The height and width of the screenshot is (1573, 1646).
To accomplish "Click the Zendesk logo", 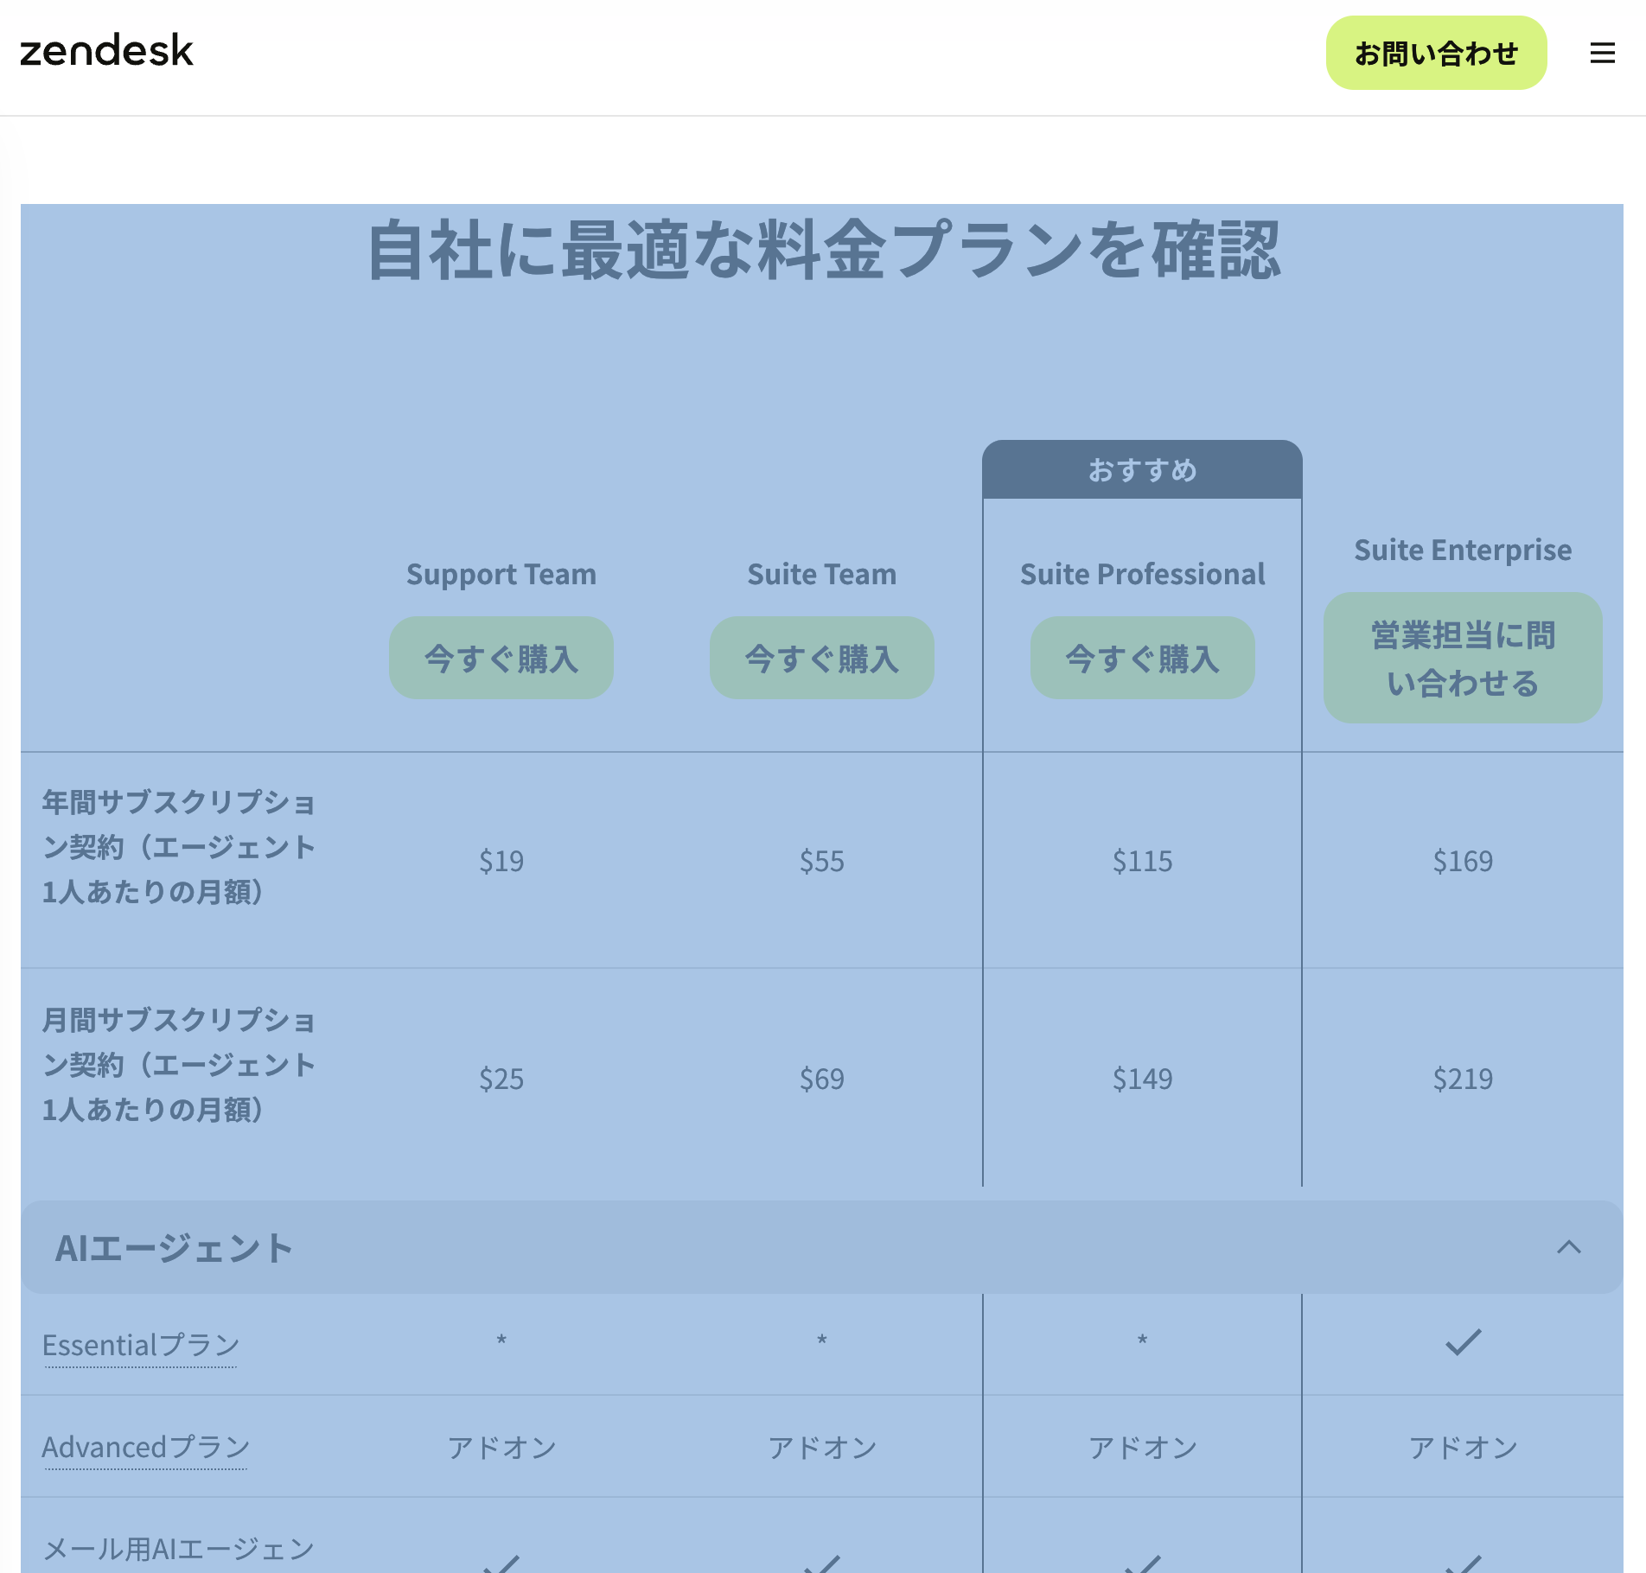I will [x=106, y=51].
